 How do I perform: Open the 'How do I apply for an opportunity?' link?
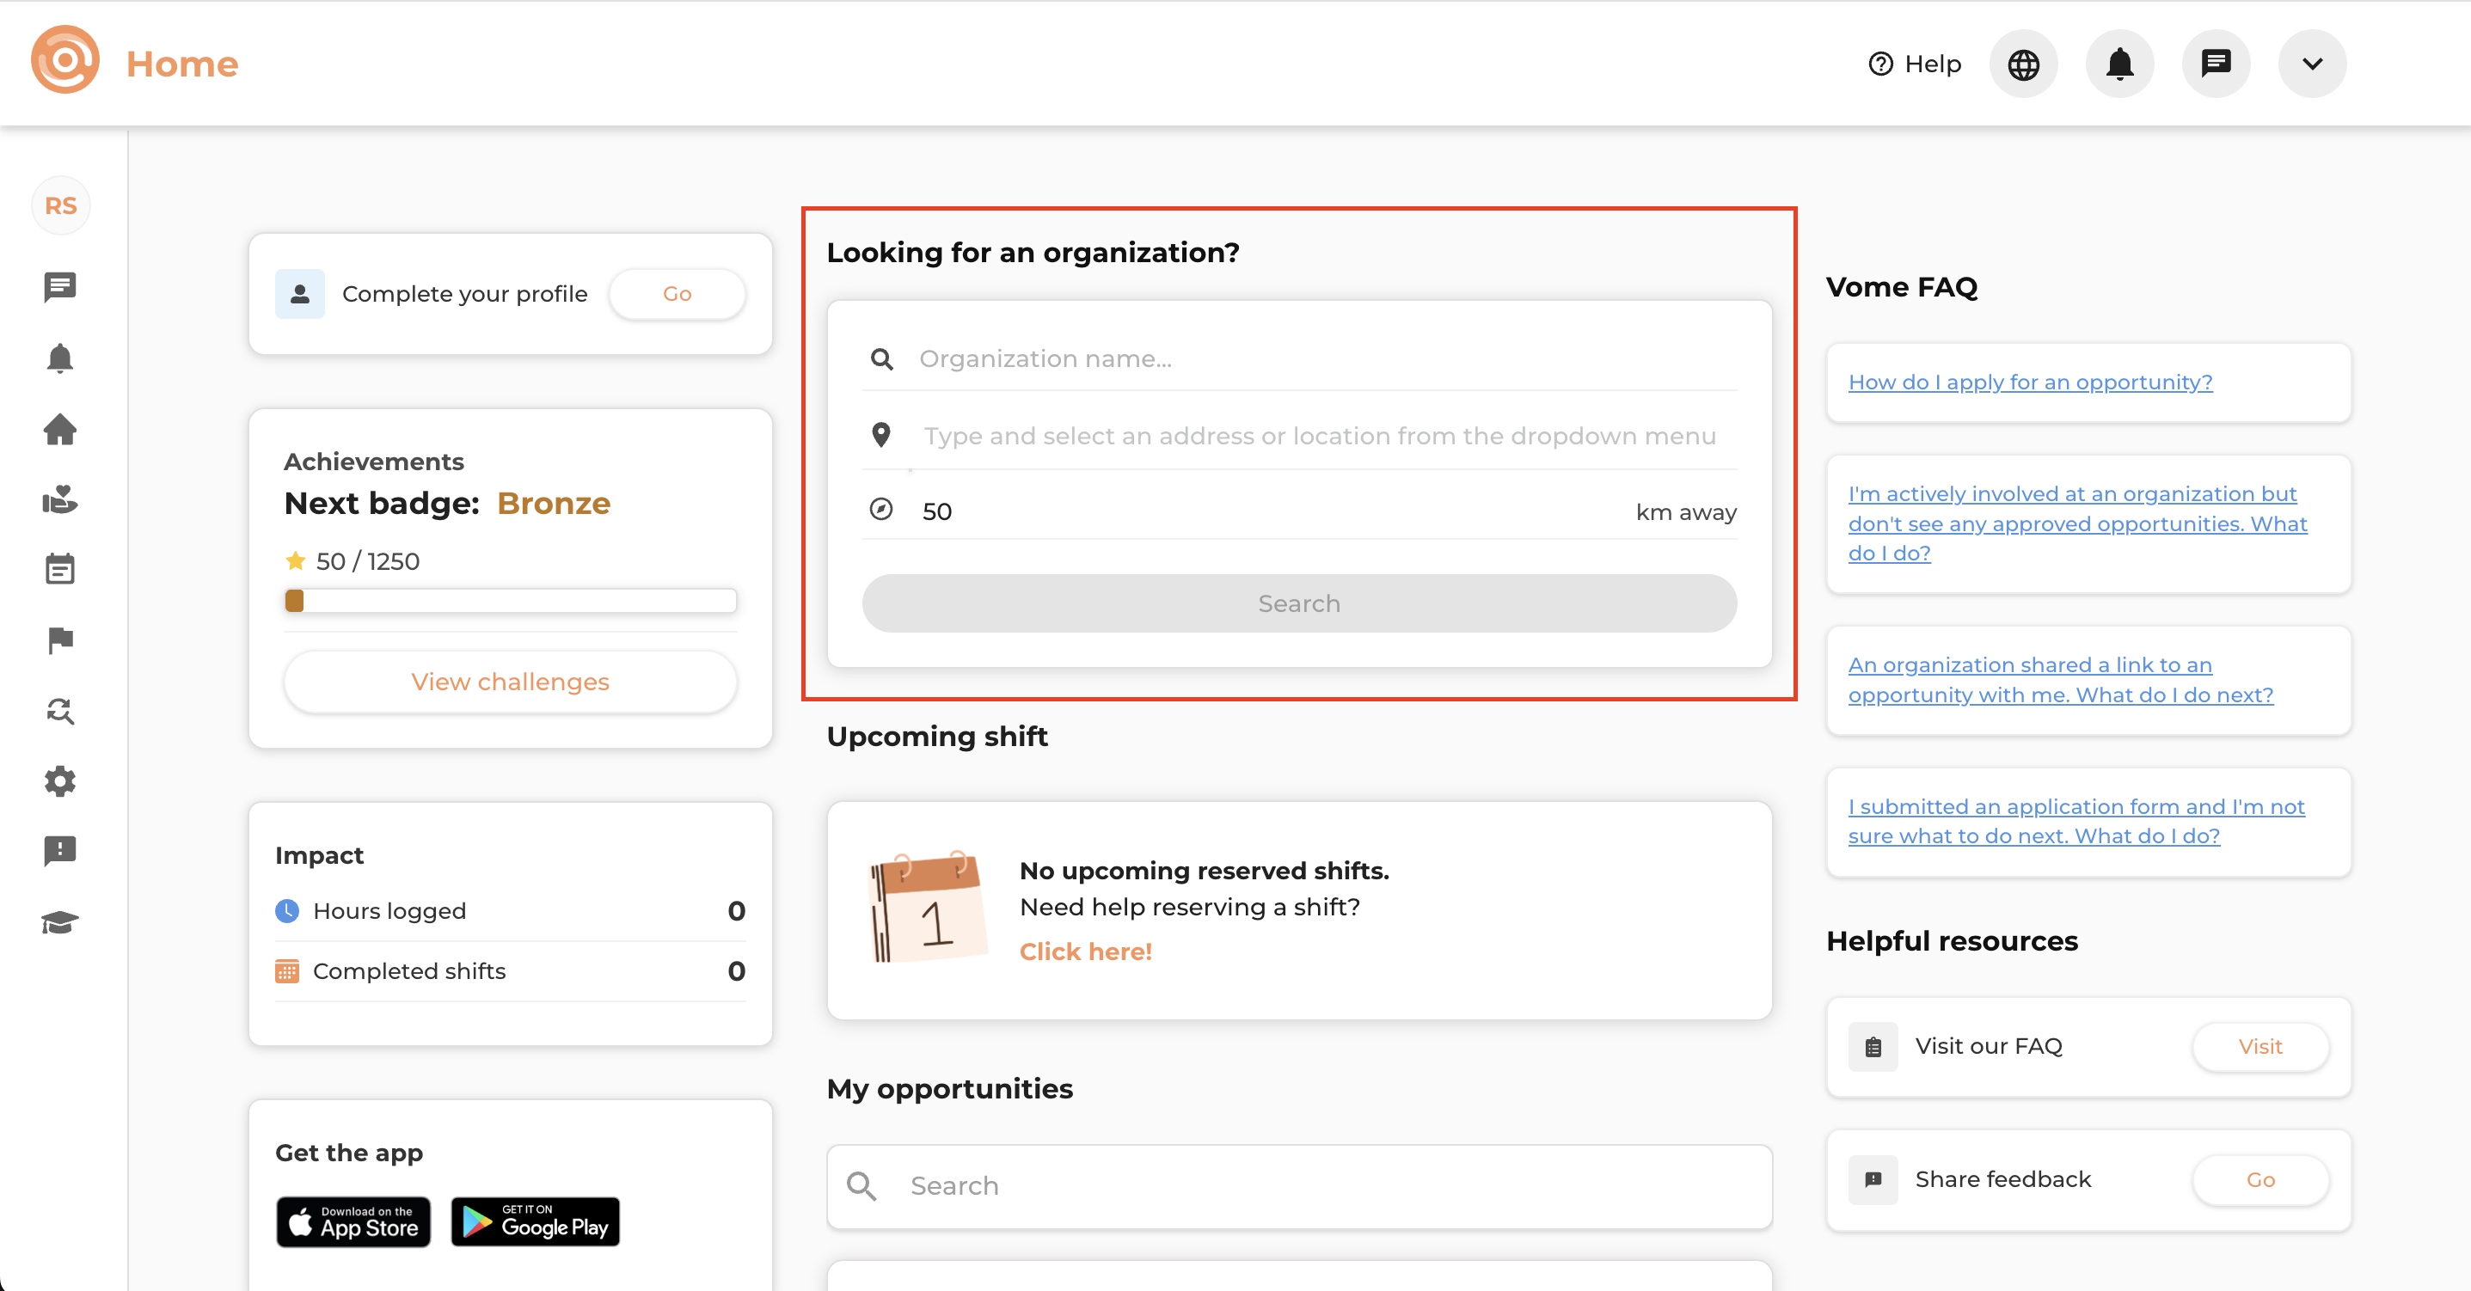pos(2030,382)
